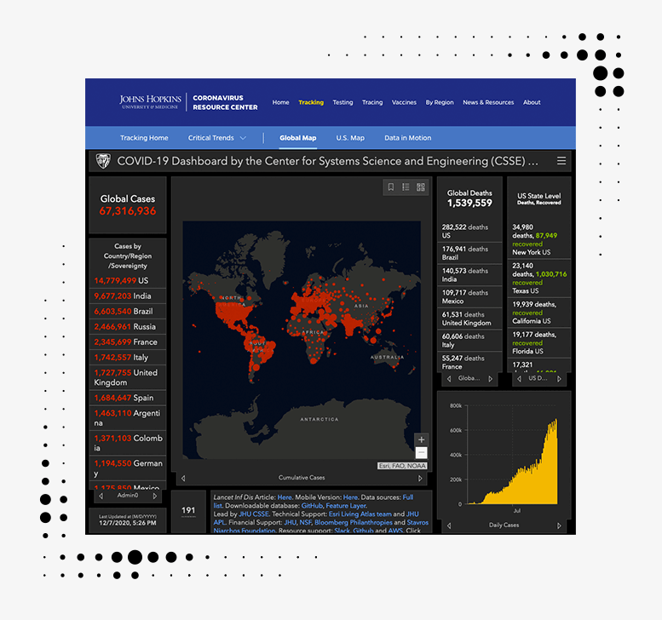Click right arrow beside Global deaths tab
Viewport: 662px width, 620px height.
[x=491, y=378]
